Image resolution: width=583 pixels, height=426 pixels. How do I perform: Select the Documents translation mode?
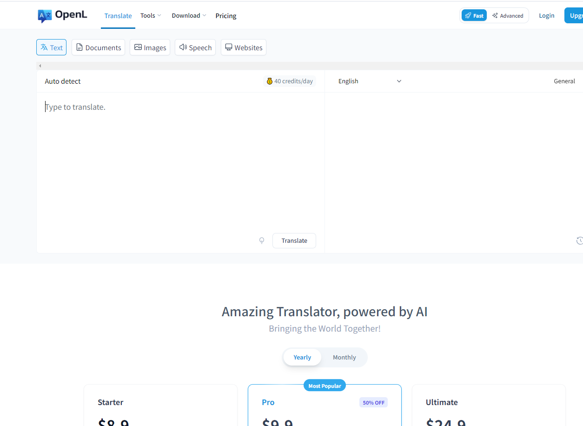(98, 47)
